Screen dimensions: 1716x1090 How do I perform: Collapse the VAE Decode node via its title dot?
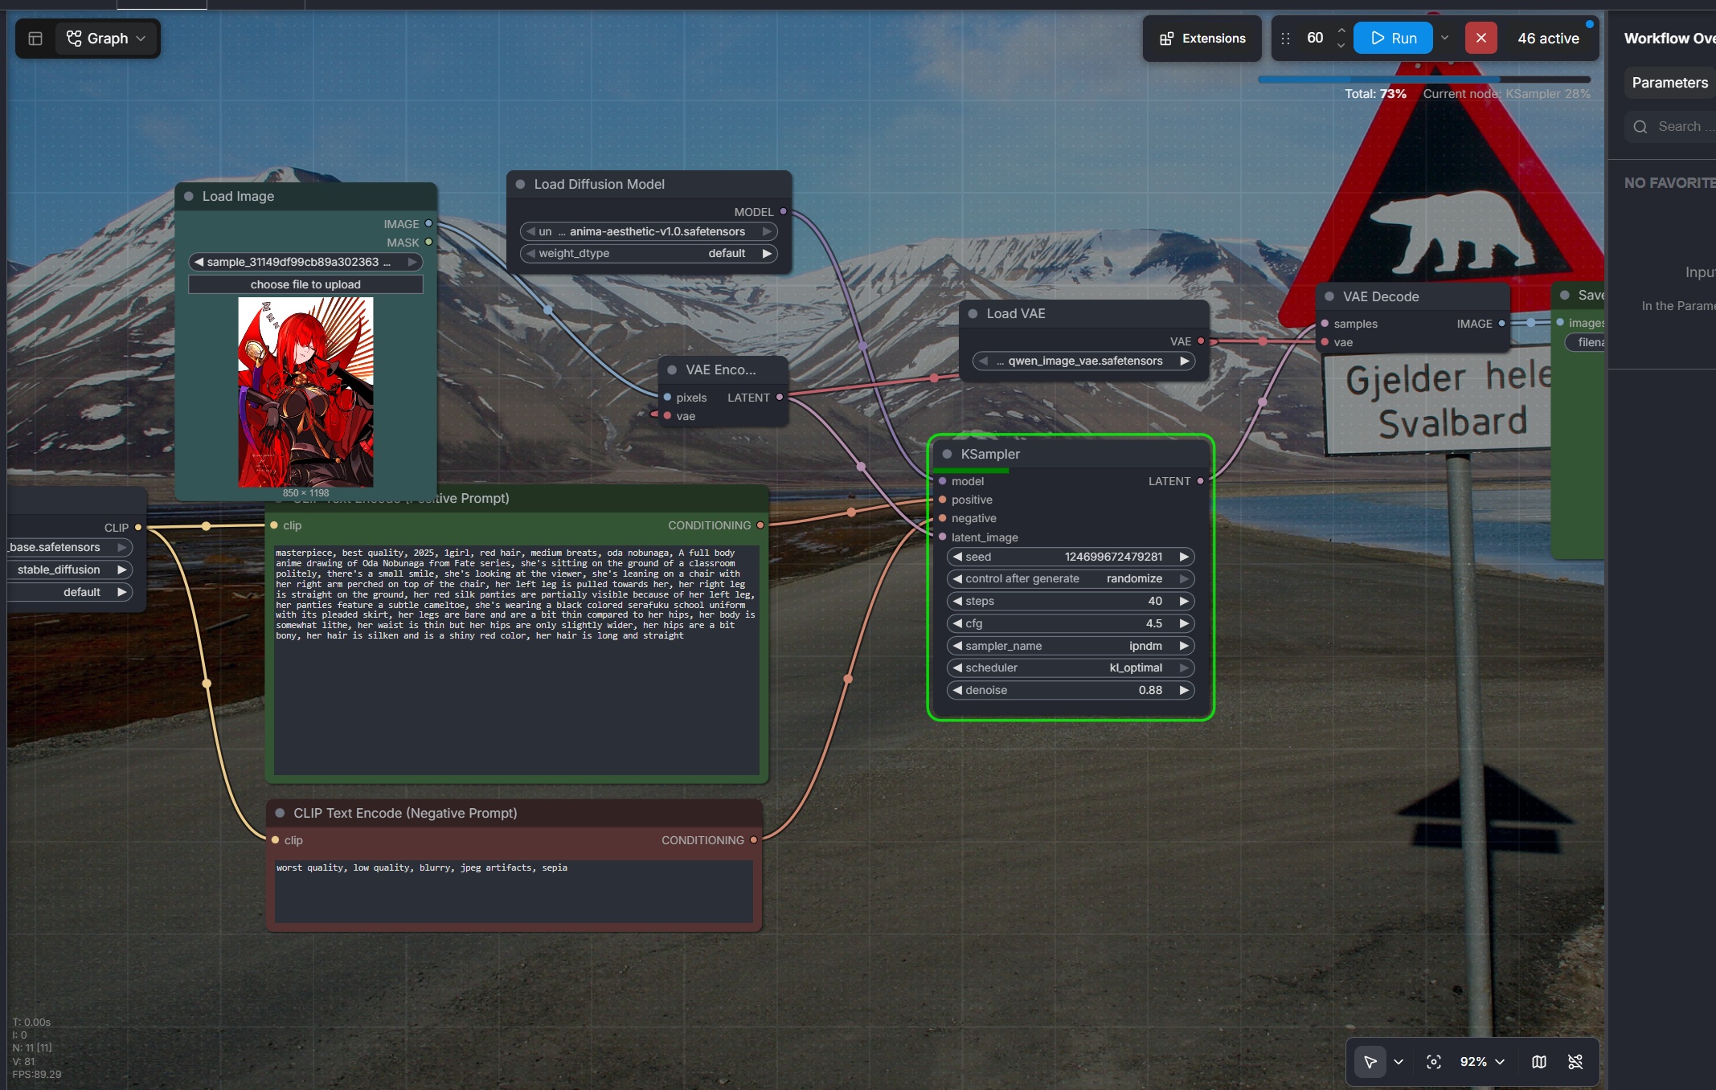point(1329,296)
